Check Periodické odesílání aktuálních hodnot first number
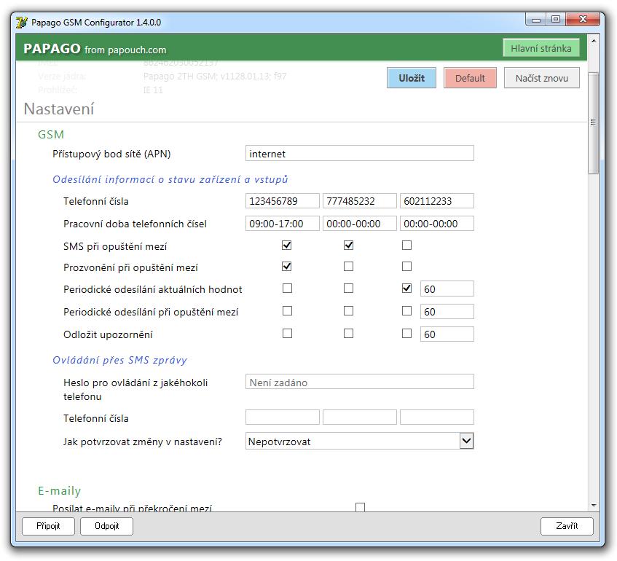Screen dimensions: 617x561 pos(287,289)
